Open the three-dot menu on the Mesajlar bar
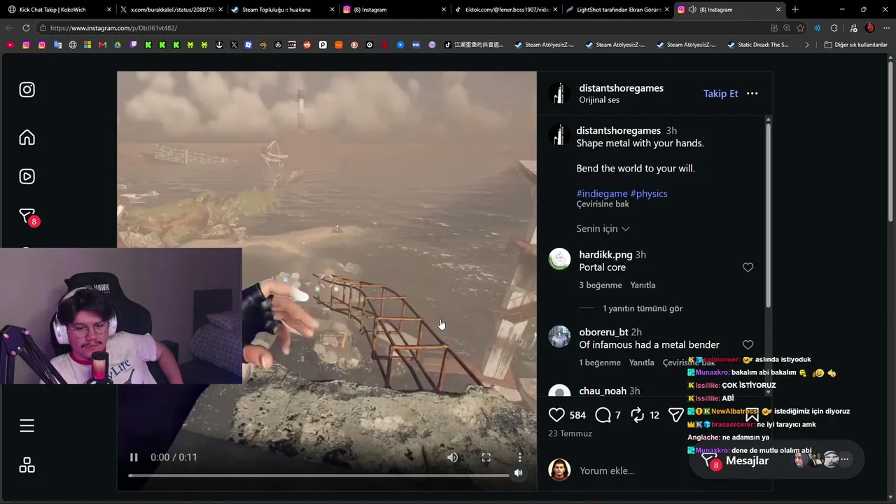896x504 pixels. point(845,460)
